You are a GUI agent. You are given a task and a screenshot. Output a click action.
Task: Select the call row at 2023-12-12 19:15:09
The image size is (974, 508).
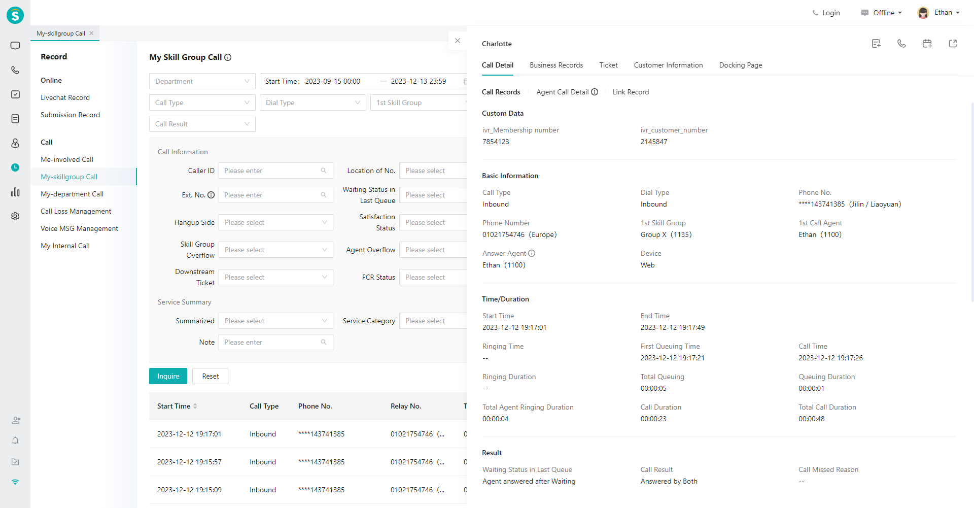tap(308, 490)
